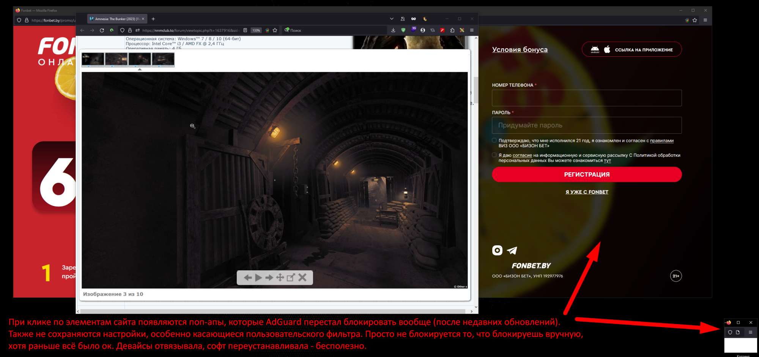Screen dimensions: 759x357
Task: Click the downloads icon in Firefox toolbar
Action: (x=393, y=30)
